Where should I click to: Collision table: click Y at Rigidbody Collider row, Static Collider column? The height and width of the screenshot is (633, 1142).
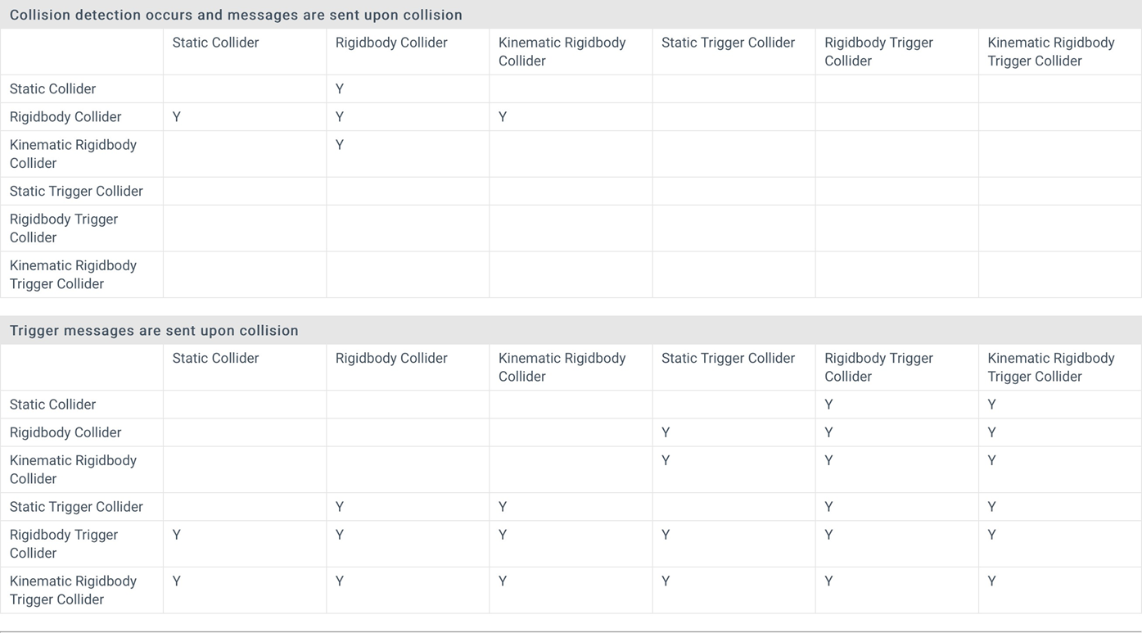pos(177,117)
